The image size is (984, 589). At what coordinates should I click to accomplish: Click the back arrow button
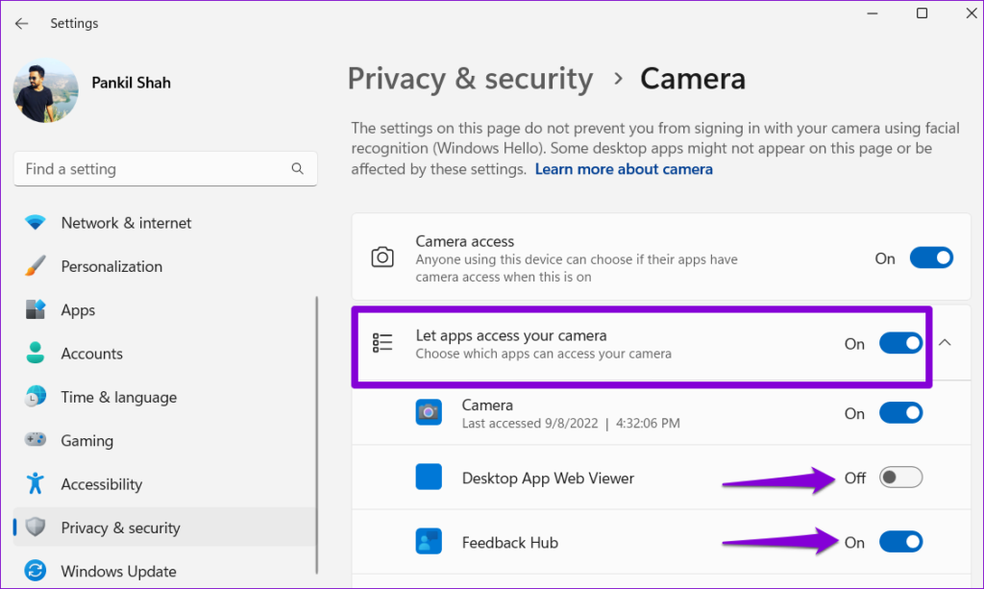[x=21, y=23]
